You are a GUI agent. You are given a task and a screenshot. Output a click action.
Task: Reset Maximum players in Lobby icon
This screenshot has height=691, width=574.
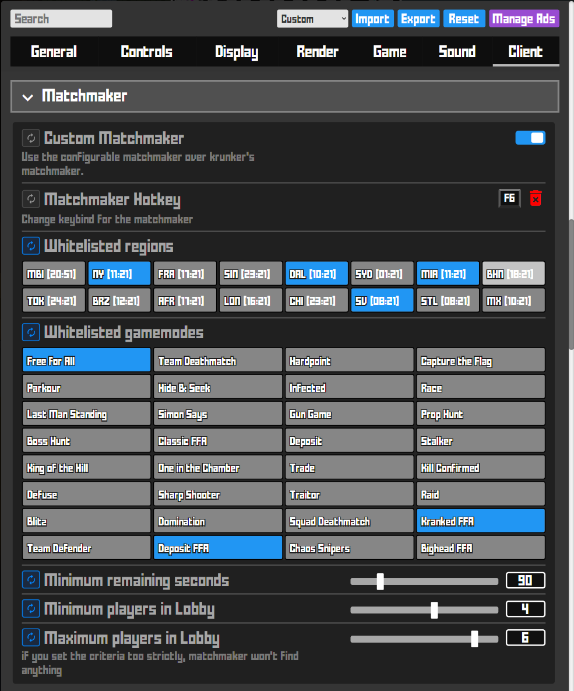[x=31, y=637]
